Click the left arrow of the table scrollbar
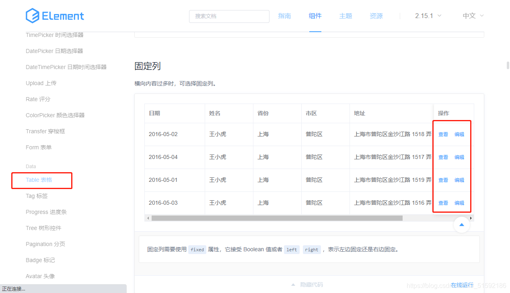510x293 pixels. click(x=148, y=218)
